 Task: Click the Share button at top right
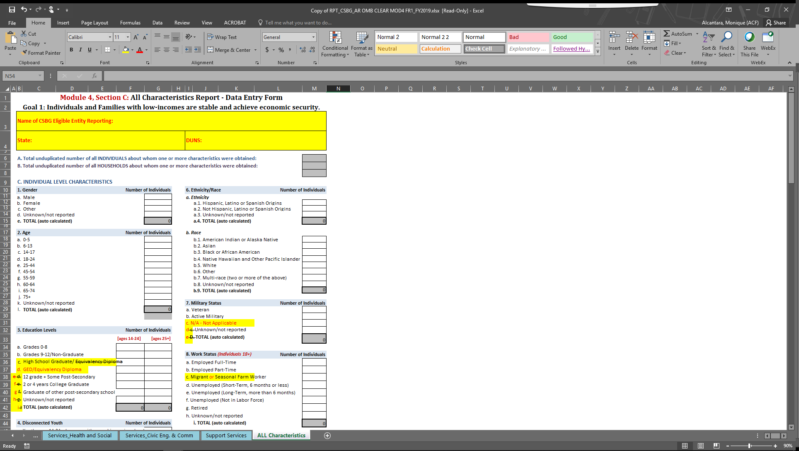click(x=776, y=23)
